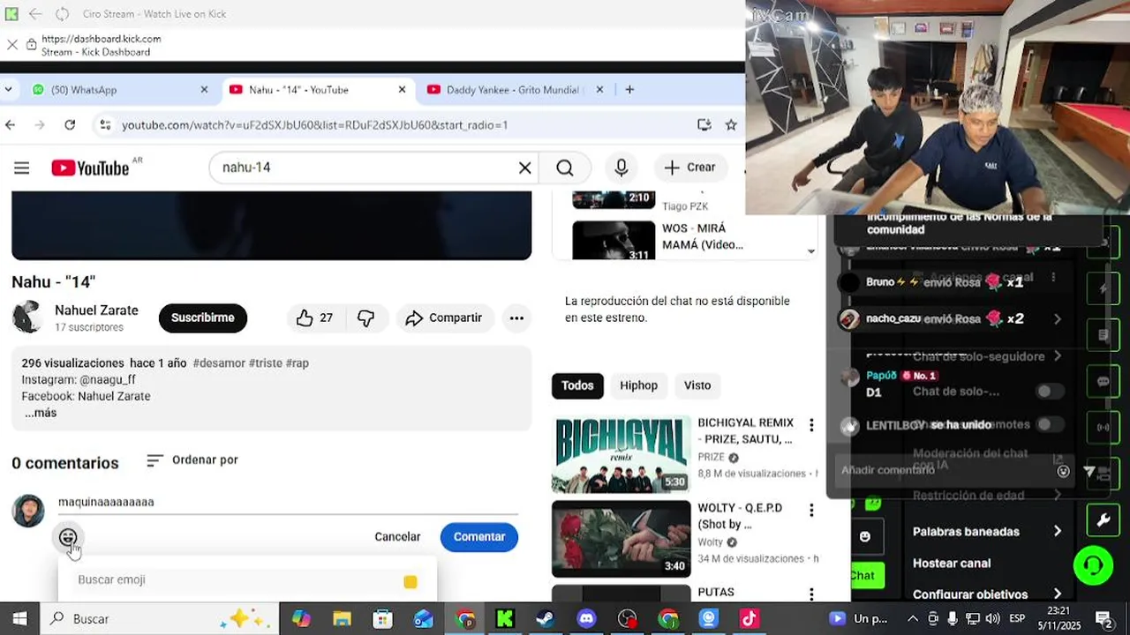Open the Chrome tab search dropdown
This screenshot has width=1130, height=635.
(8, 90)
